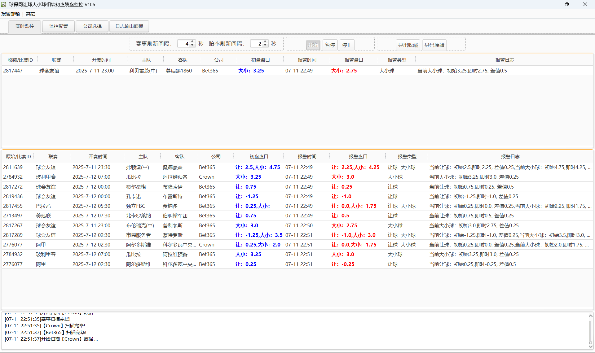
Task: Click the log panel scroll down arrow
Action: 591,346
